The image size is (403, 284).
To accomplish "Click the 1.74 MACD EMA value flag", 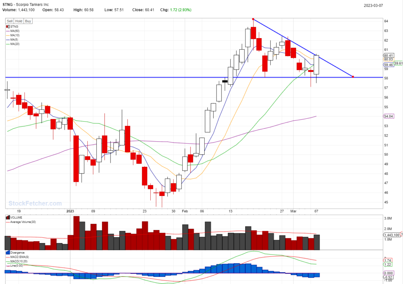I will click(388, 260).
